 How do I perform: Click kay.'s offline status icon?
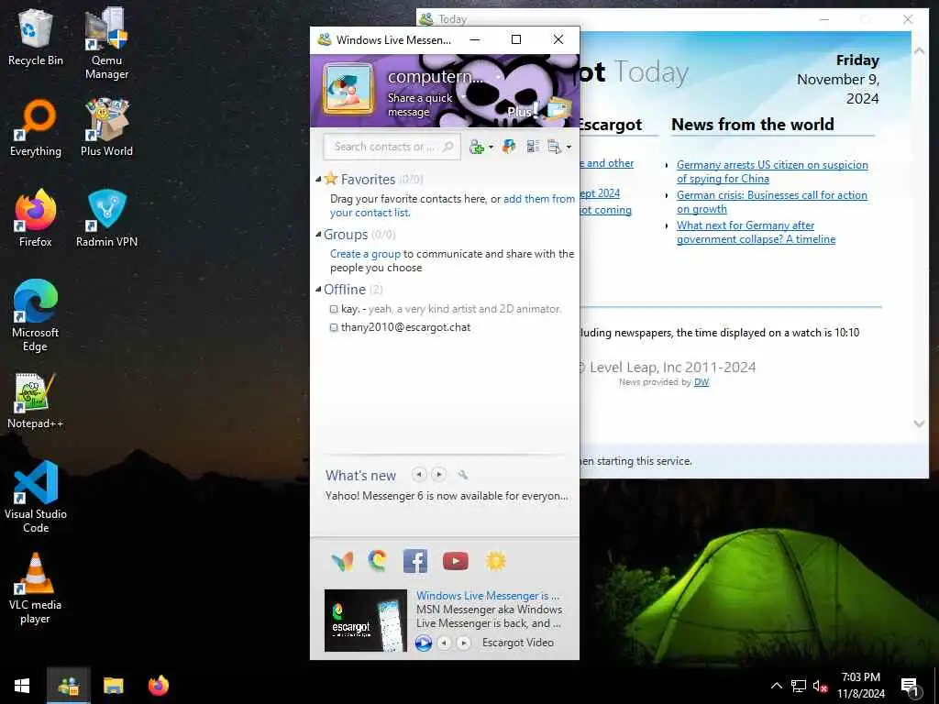334,310
